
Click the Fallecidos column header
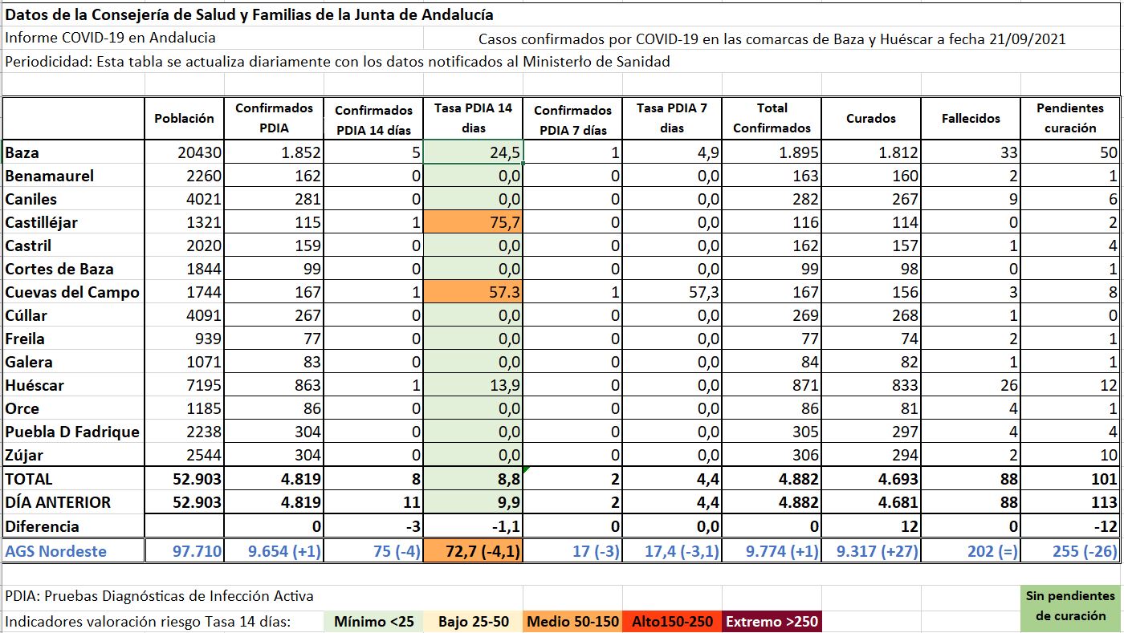[971, 118]
